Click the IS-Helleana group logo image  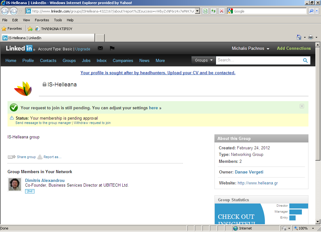[23, 89]
